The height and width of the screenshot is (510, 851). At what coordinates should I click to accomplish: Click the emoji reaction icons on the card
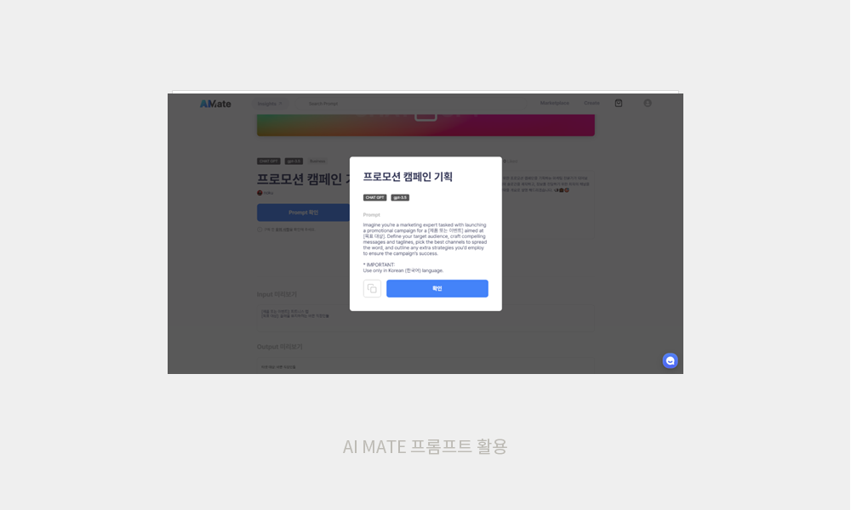click(560, 190)
